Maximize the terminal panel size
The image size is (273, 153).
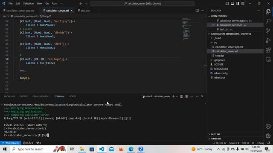pos(197,96)
